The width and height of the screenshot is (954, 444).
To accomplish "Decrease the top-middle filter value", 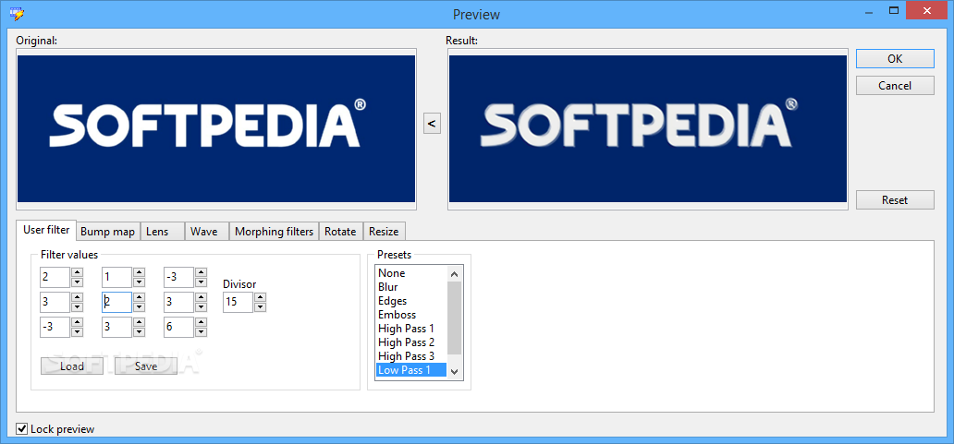I will click(139, 282).
